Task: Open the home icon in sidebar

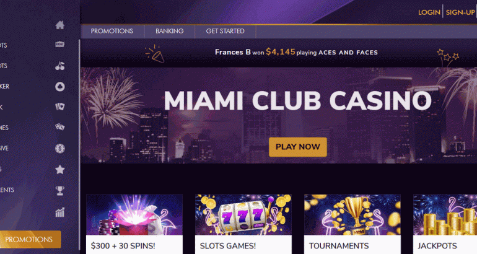Action: pyautogui.click(x=60, y=25)
